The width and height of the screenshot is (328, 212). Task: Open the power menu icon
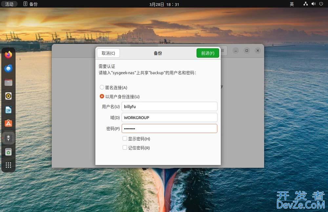(321, 4)
